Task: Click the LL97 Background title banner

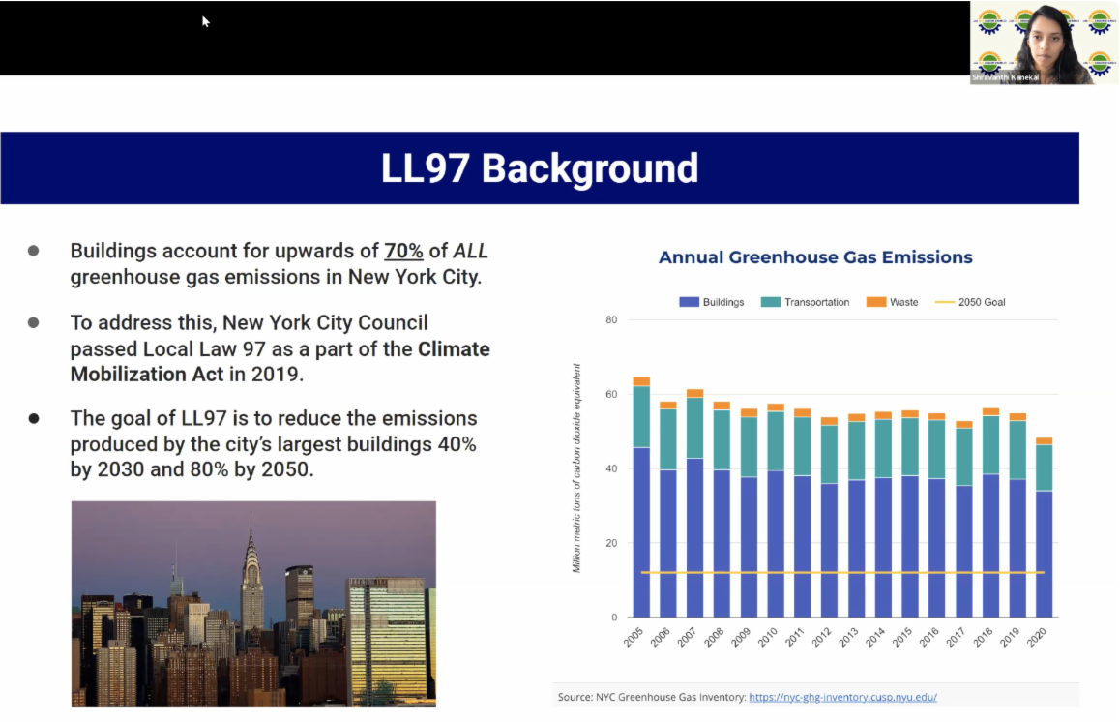Action: tap(539, 167)
